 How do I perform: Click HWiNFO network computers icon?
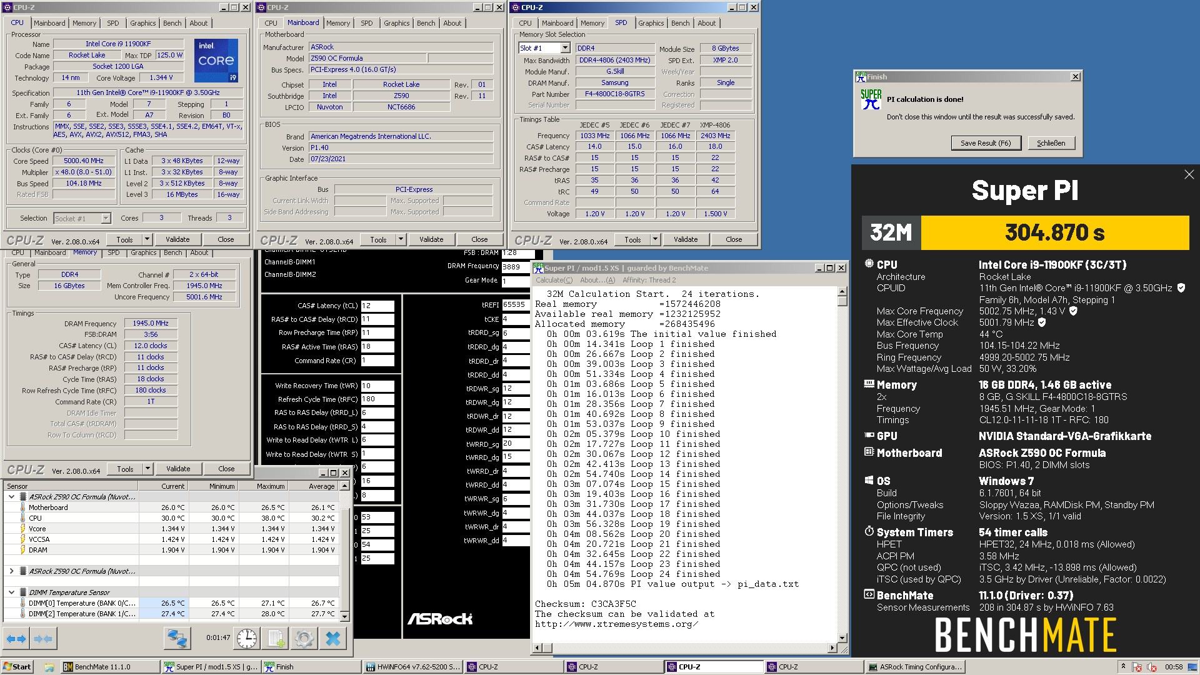point(177,638)
